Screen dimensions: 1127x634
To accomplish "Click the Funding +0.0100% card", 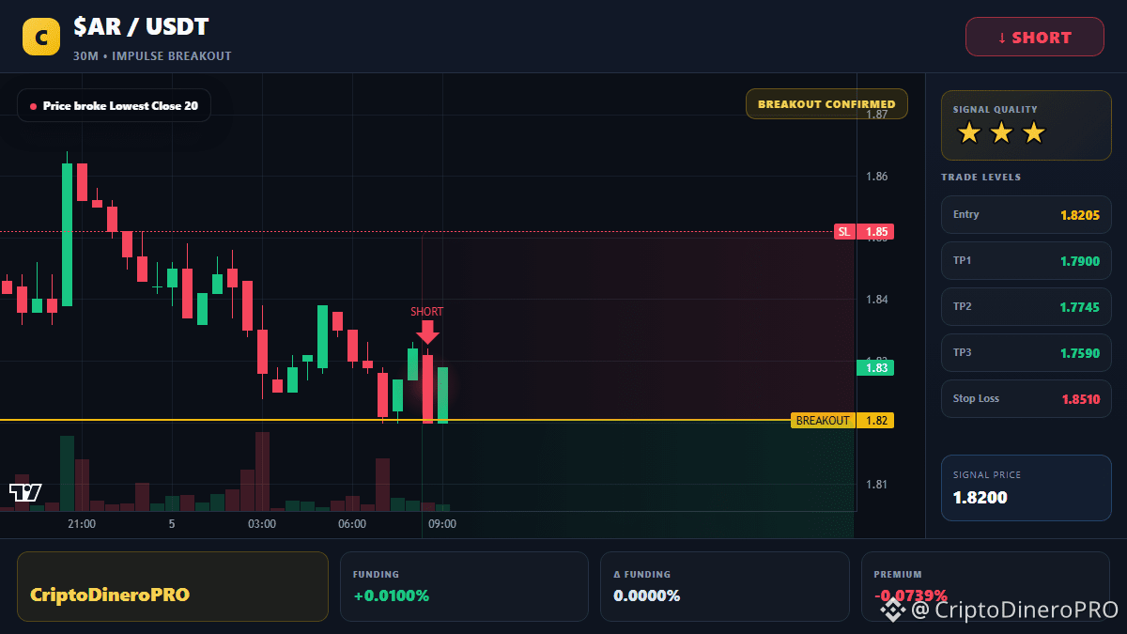I will [465, 586].
